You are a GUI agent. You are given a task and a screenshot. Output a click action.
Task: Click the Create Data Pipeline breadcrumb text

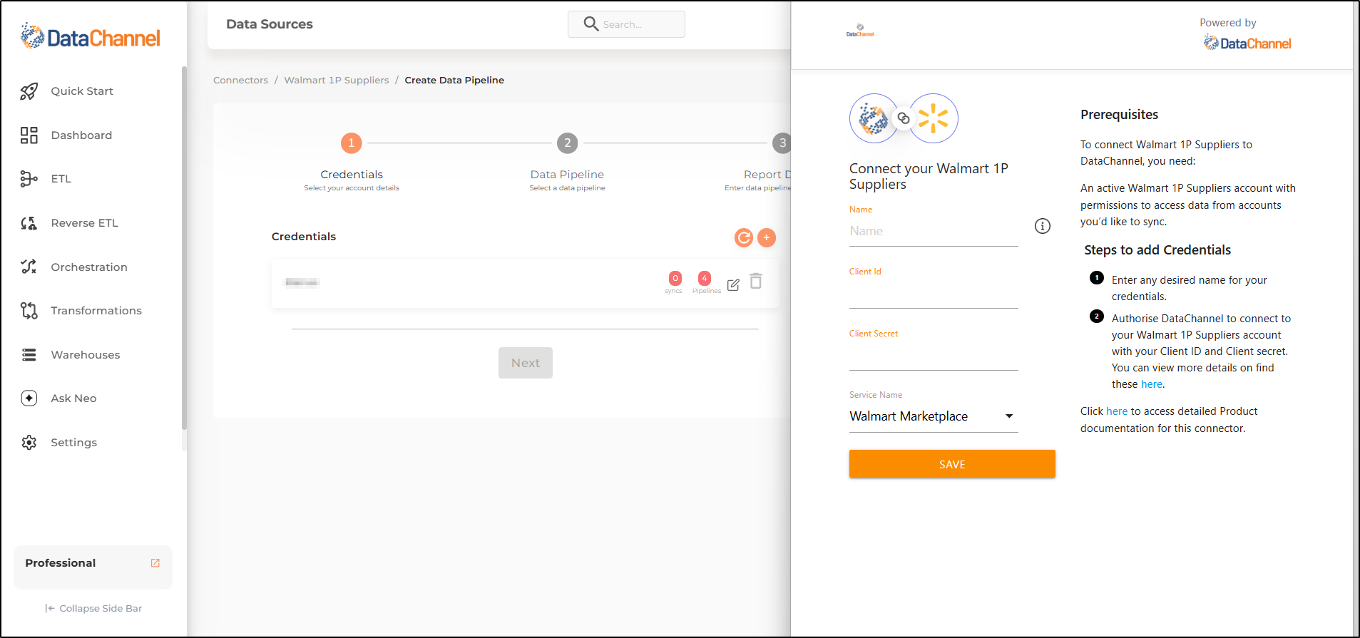point(454,80)
